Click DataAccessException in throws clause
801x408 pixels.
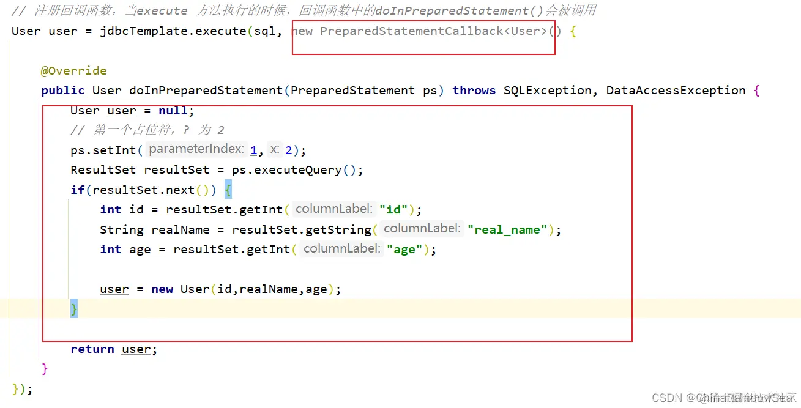[x=676, y=91]
